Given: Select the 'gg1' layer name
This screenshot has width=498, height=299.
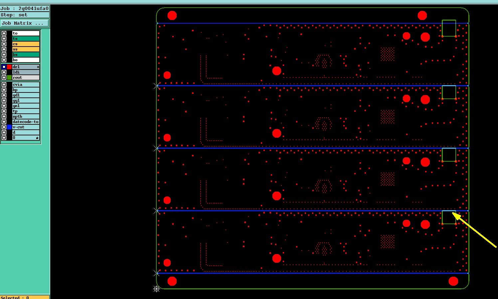Looking at the screenshot, I should point(26,100).
